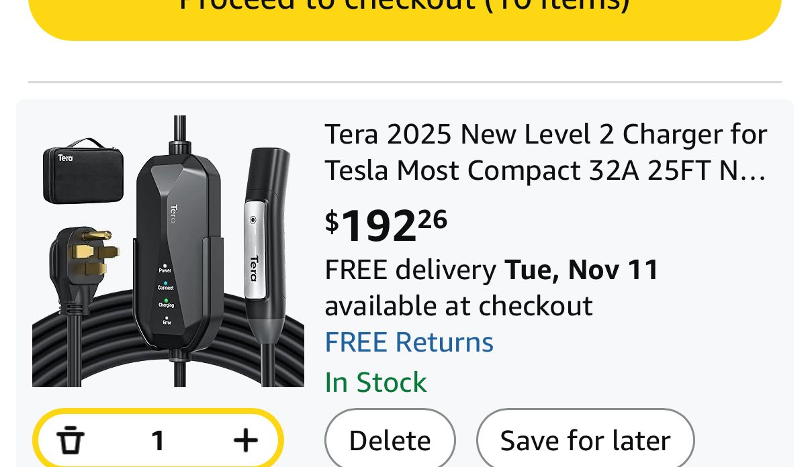The width and height of the screenshot is (810, 467).
Task: Save the Tera charger for later
Action: click(x=585, y=441)
